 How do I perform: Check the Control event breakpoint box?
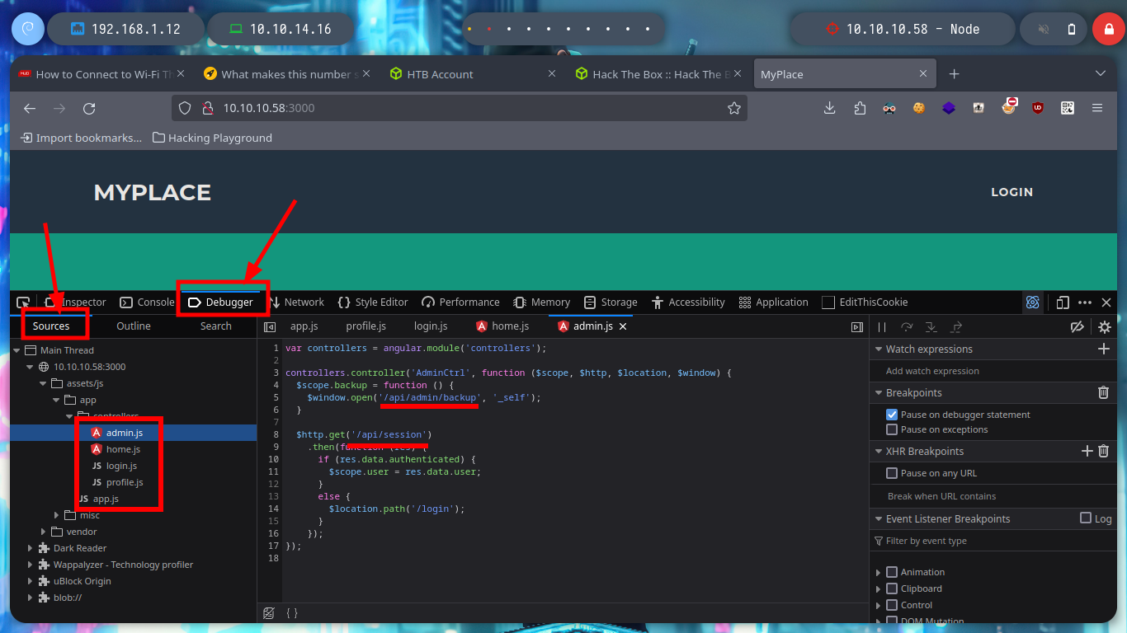892,605
